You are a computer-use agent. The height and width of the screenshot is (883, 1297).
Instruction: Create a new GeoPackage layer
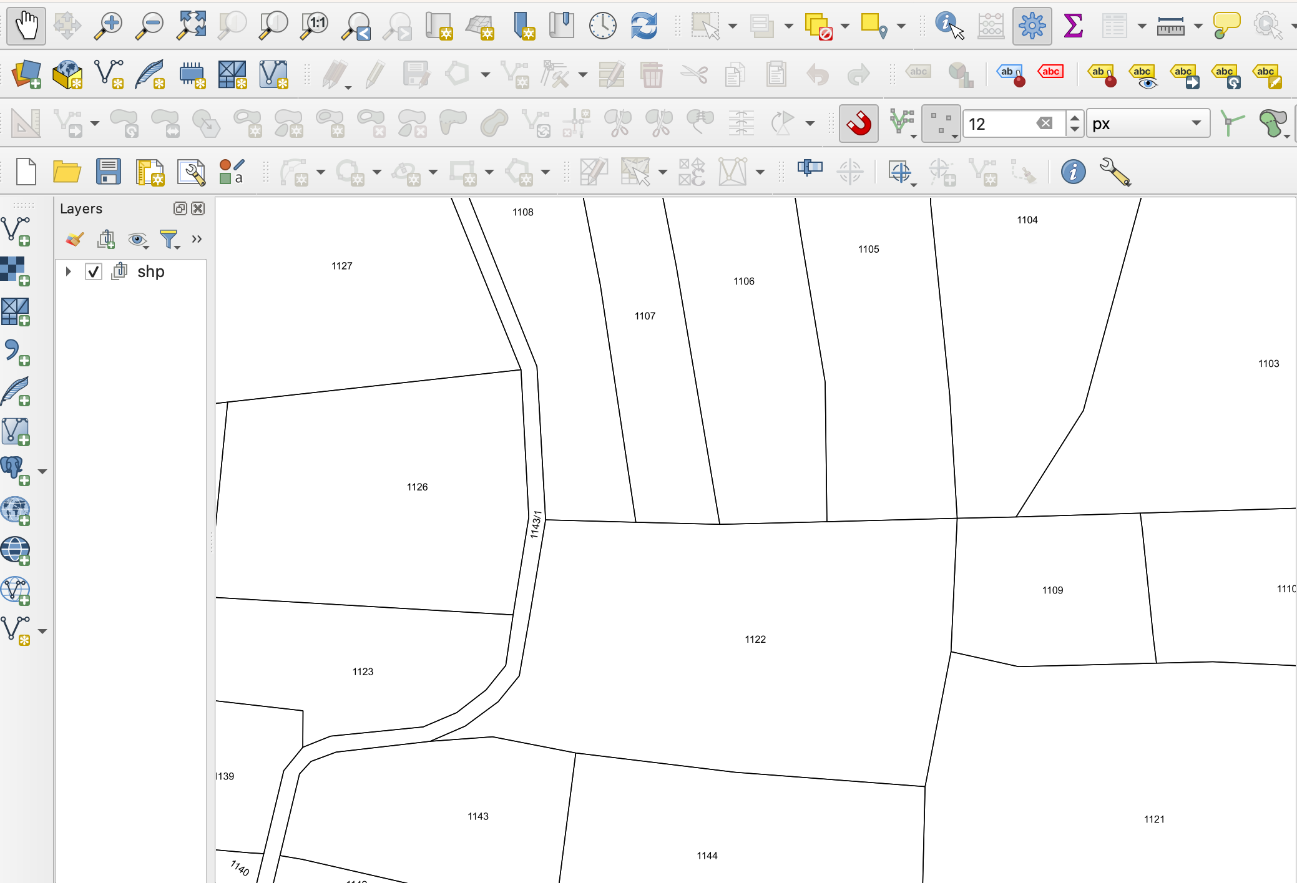coord(67,74)
